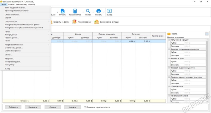The width and height of the screenshot is (211, 113).
Task: Open Planning (Планирование) section icon
Action: (74, 22)
